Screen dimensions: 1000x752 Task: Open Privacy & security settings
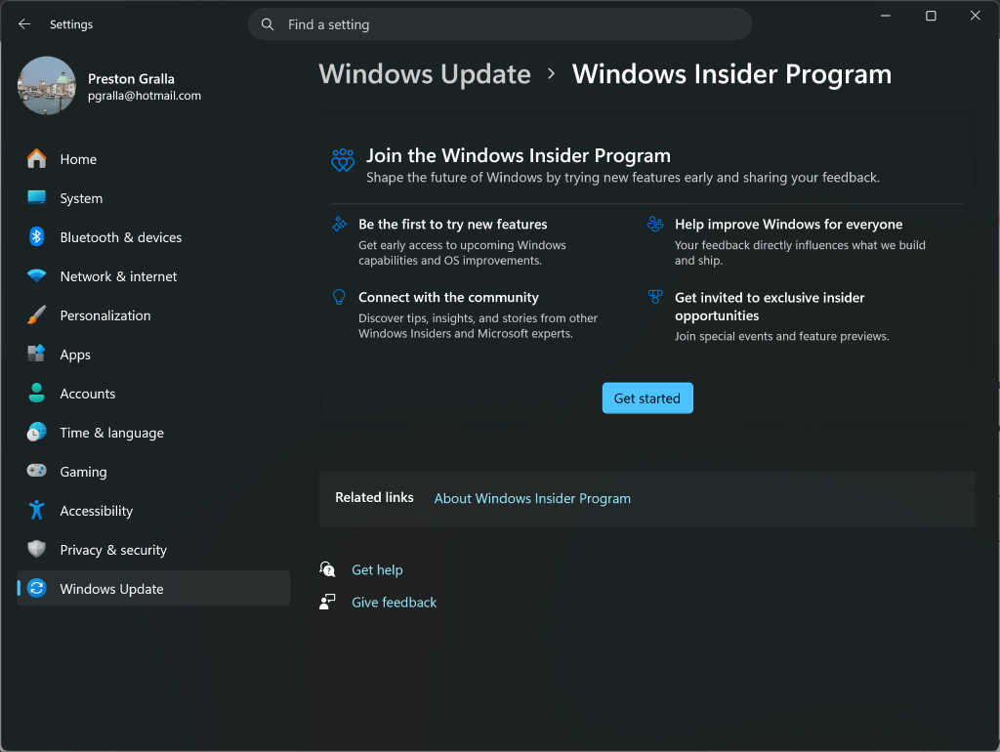click(153, 549)
